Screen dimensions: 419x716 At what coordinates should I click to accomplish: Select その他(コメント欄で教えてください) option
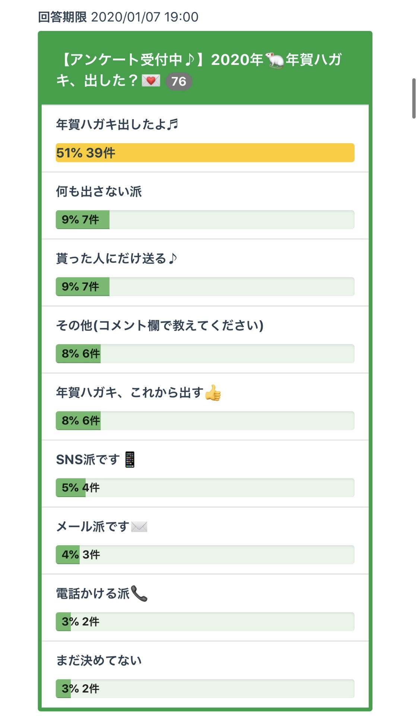[159, 325]
